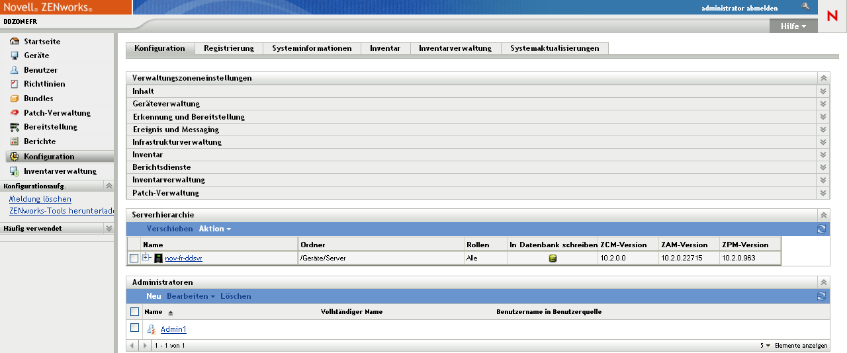
Task: Switch to the Systemaktualisierungen tab
Action: [x=555, y=48]
